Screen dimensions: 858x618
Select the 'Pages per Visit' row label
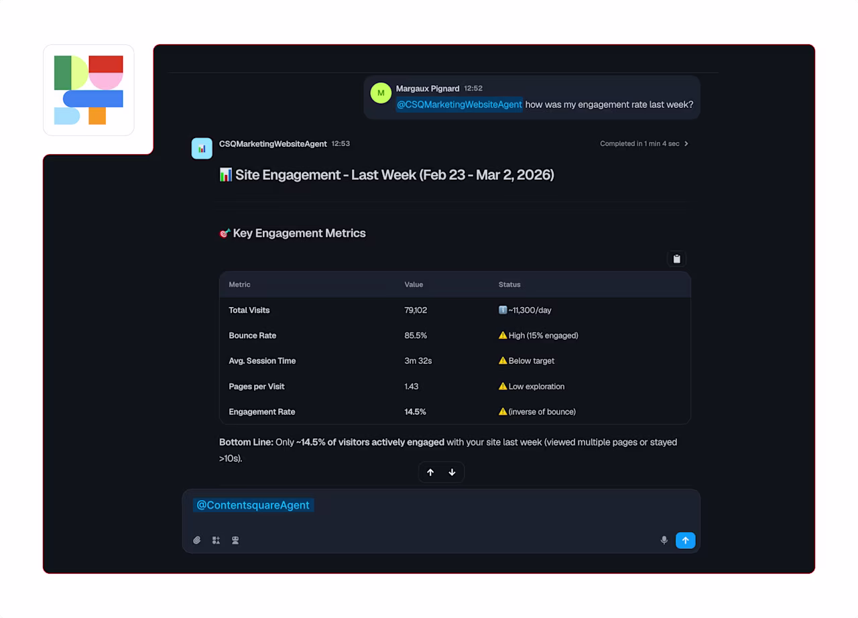257,387
